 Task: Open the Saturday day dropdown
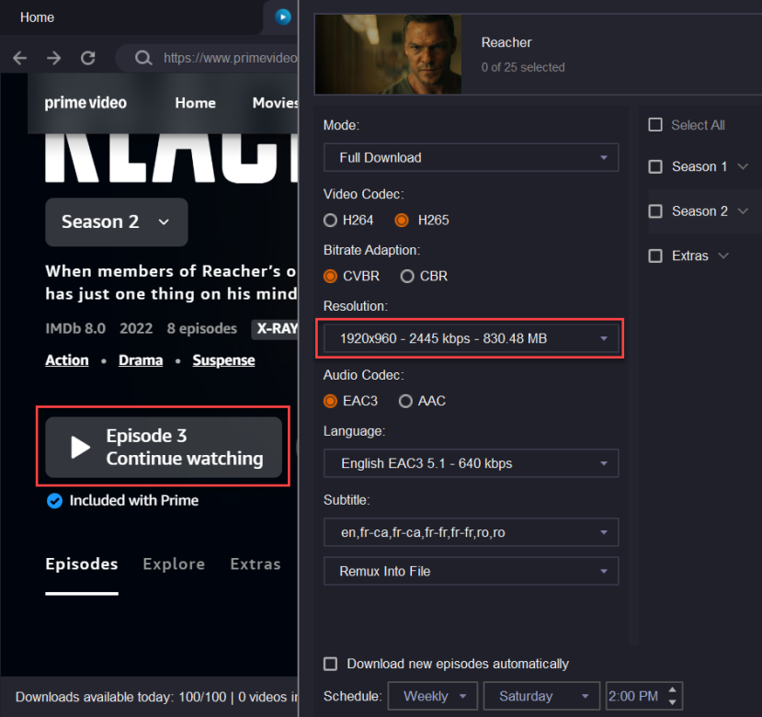coord(542,696)
